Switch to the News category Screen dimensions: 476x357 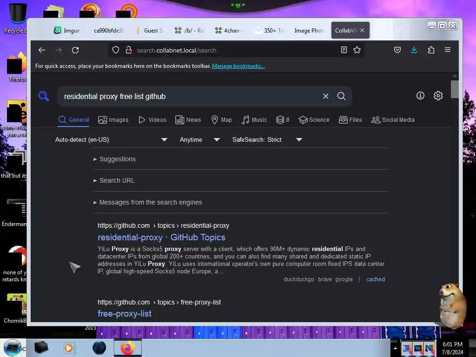pyautogui.click(x=188, y=119)
